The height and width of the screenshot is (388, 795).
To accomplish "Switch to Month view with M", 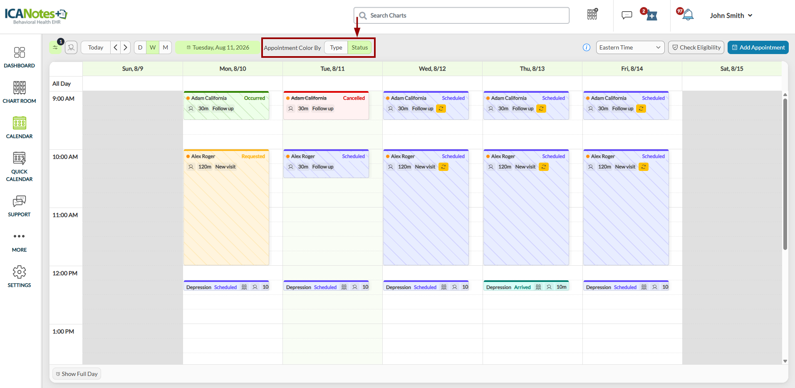I will click(166, 47).
